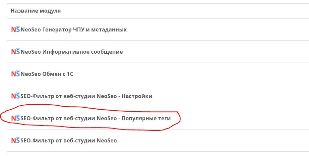Select SEO-Фильтр NeoSeo - Настройки entry
Screen dimensions: 309x156
pyautogui.click(x=86, y=96)
